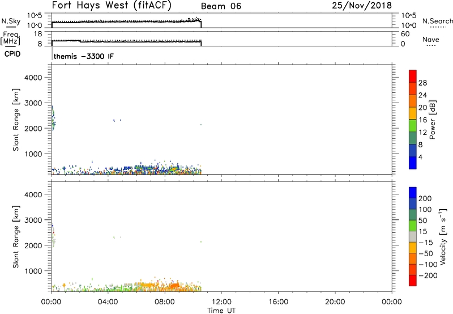The height and width of the screenshot is (314, 453).
Task: Click the red swatch below -200 velocity
Action: (413, 281)
